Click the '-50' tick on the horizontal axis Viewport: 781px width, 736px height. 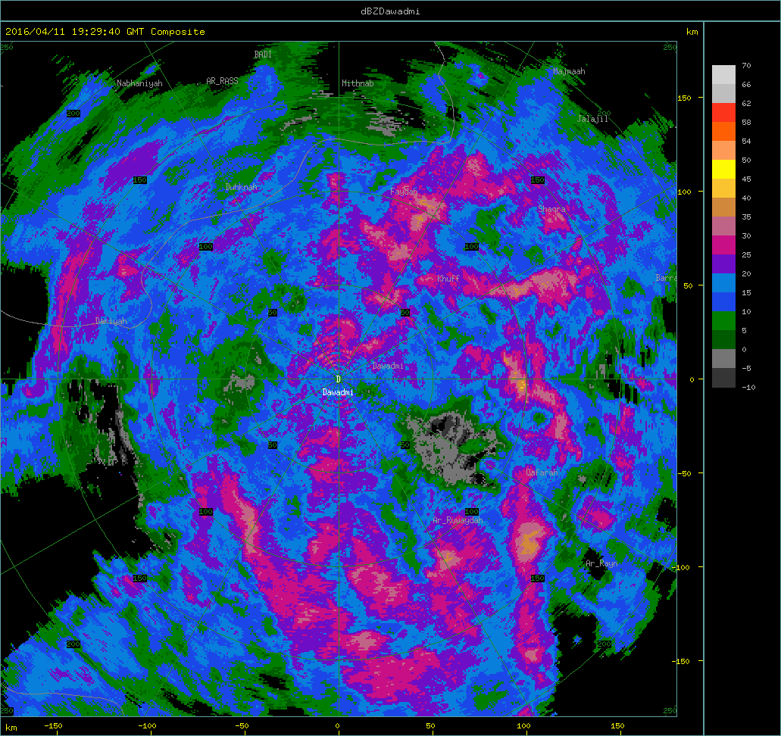[x=242, y=725]
